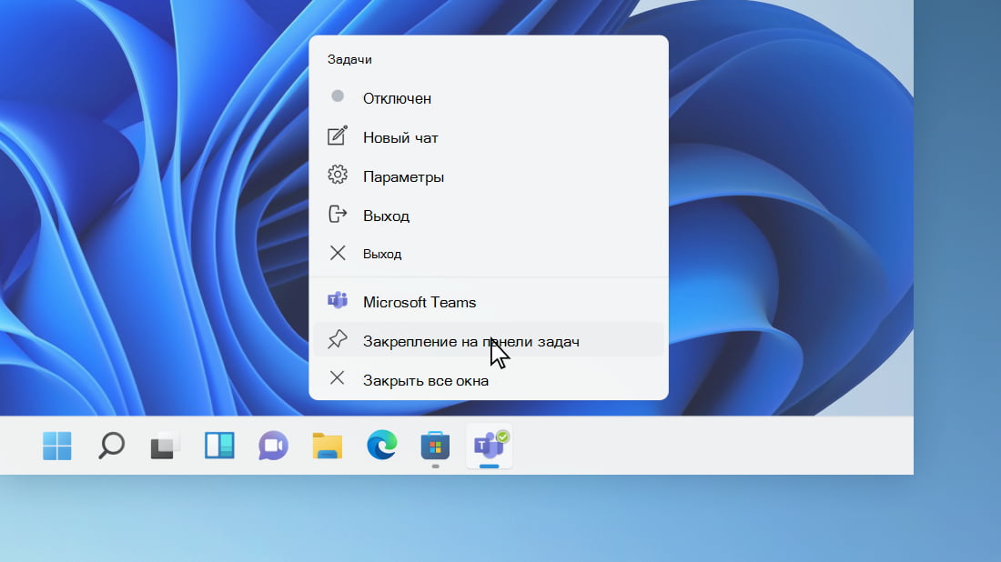The width and height of the screenshot is (1001, 562).
Task: Launch Microsoft Edge from the taskbar
Action: tap(381, 446)
